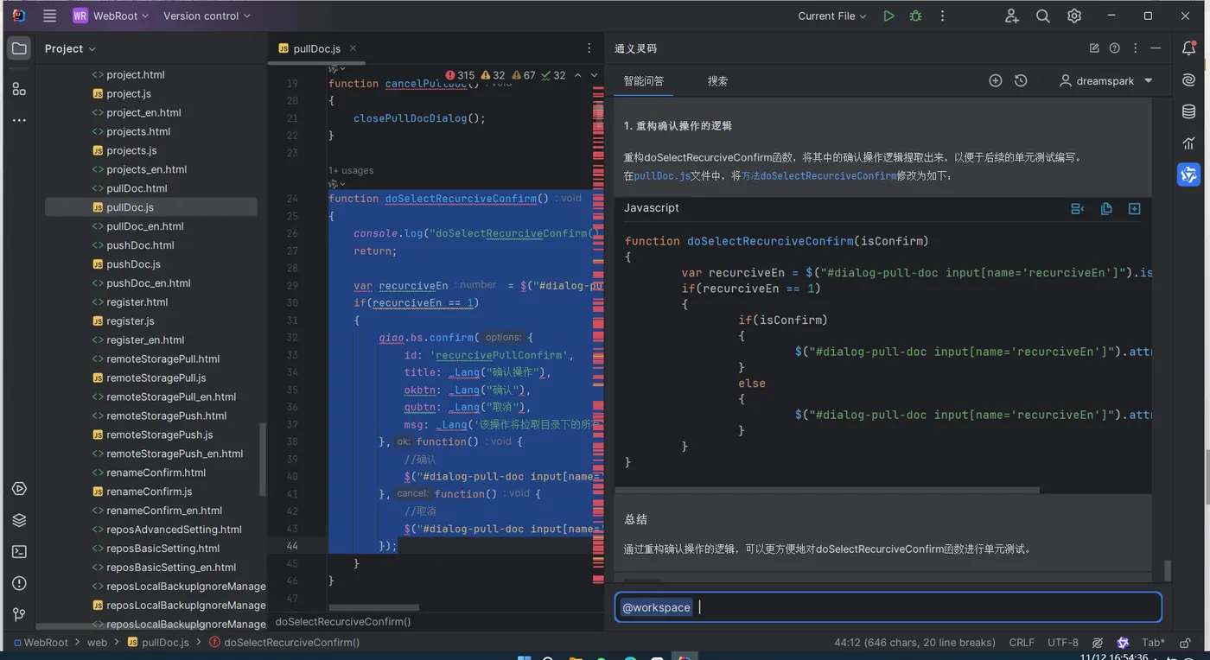1210x660 pixels.
Task: Open IDE settings gear
Action: click(1074, 16)
